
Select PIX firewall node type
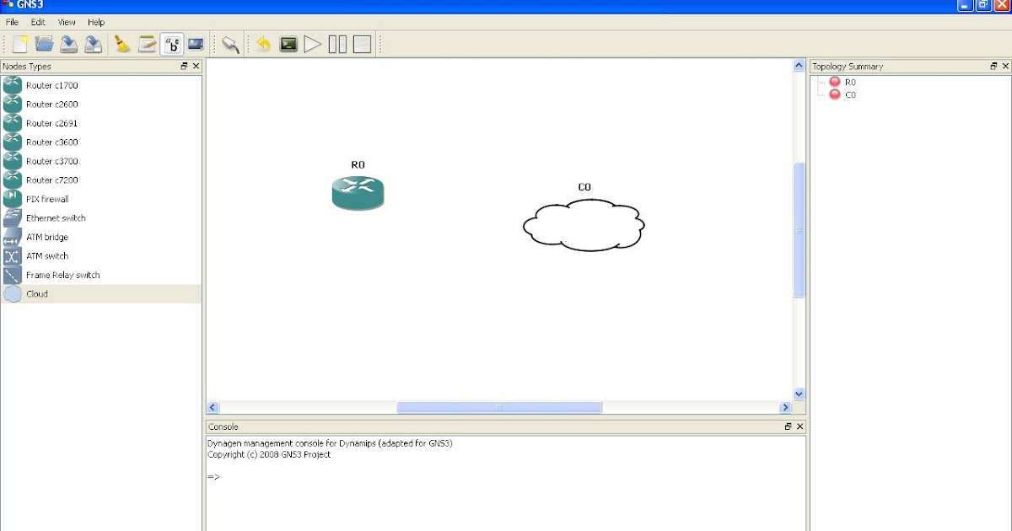point(101,199)
